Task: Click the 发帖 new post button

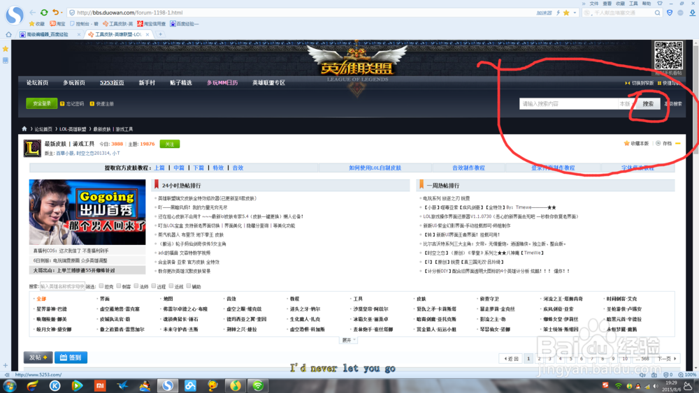Action: point(38,357)
